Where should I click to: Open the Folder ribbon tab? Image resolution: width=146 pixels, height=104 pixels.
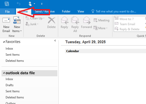coord(66,11)
